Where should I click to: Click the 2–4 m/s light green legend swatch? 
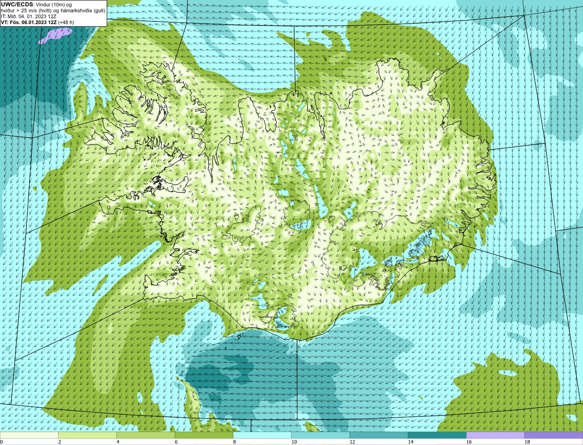click(87, 435)
